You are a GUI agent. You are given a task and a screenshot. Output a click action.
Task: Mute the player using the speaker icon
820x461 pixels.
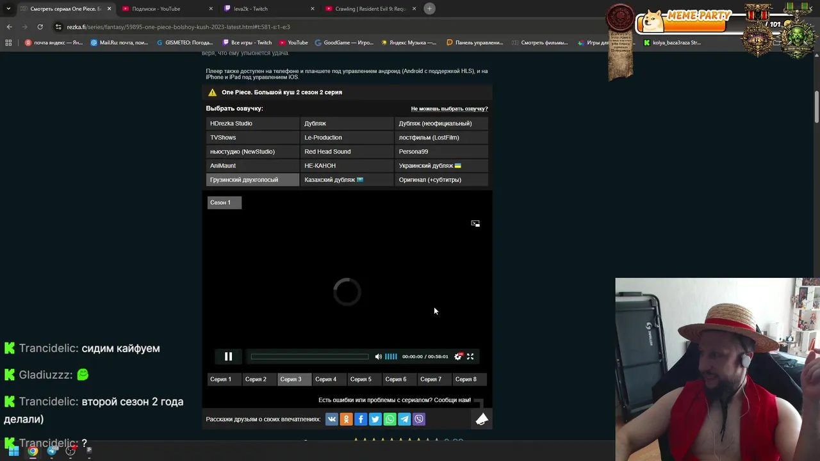(x=379, y=357)
